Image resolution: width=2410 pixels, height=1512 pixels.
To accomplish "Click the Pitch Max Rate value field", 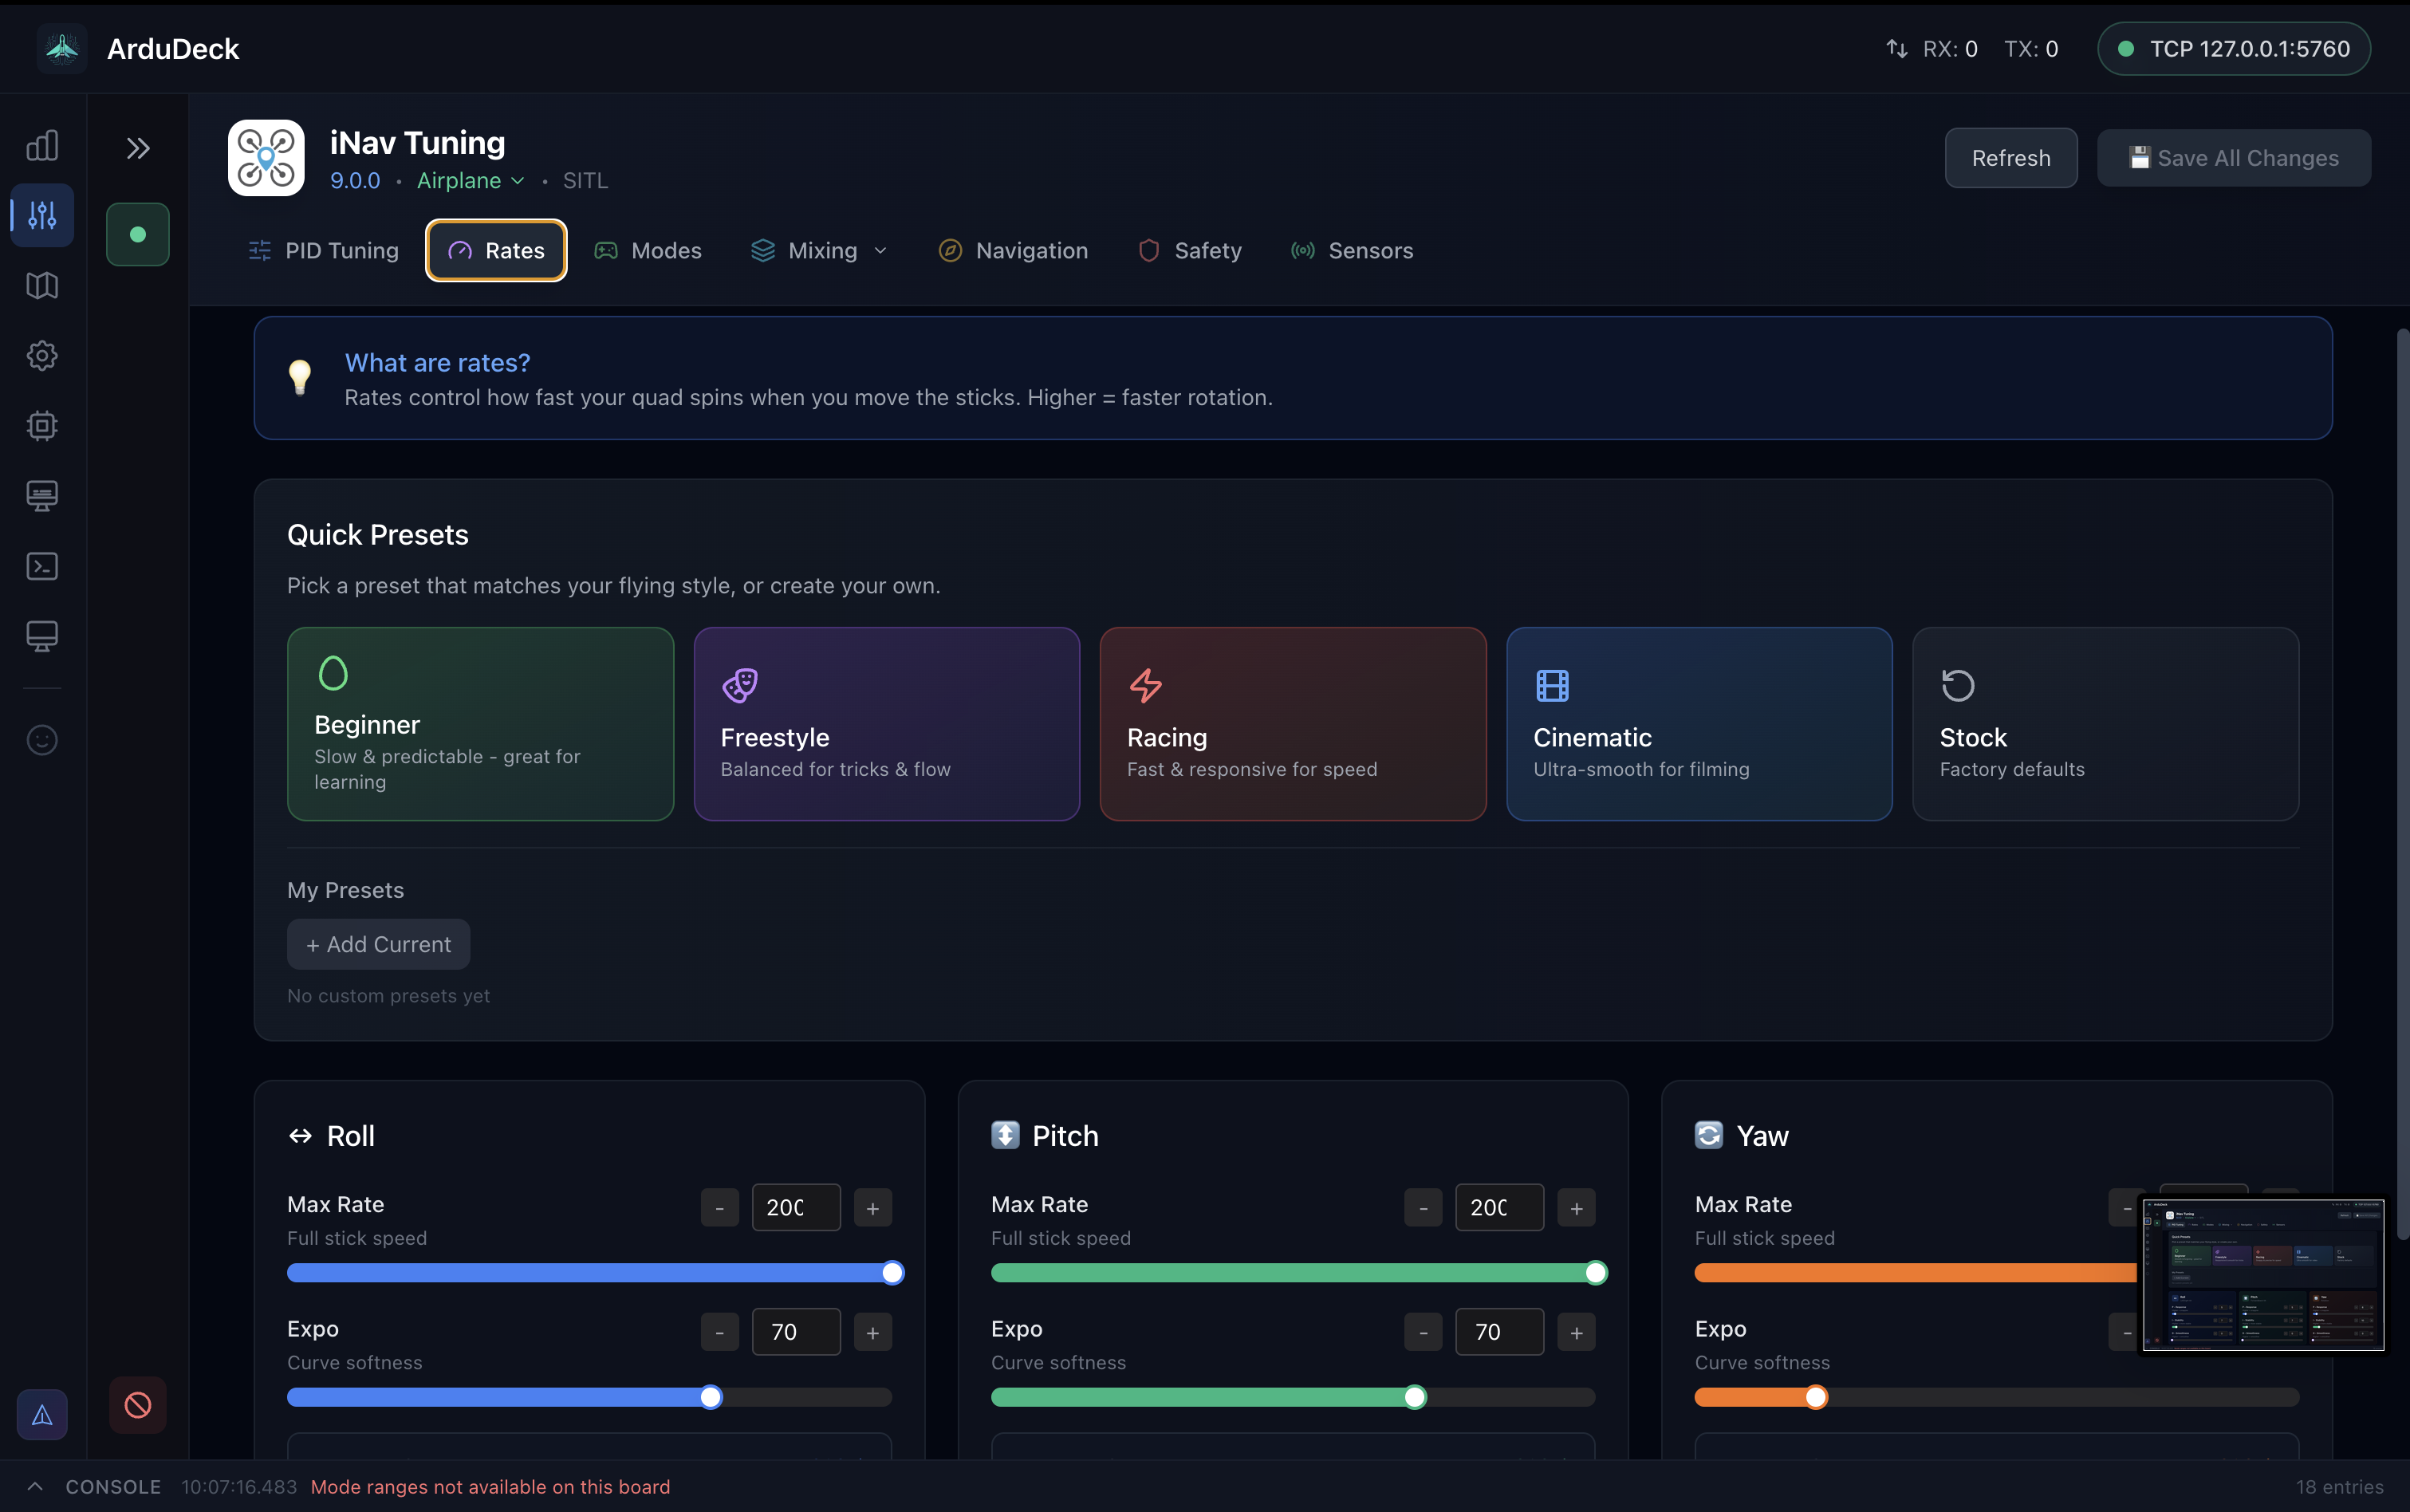I will 1500,1208.
